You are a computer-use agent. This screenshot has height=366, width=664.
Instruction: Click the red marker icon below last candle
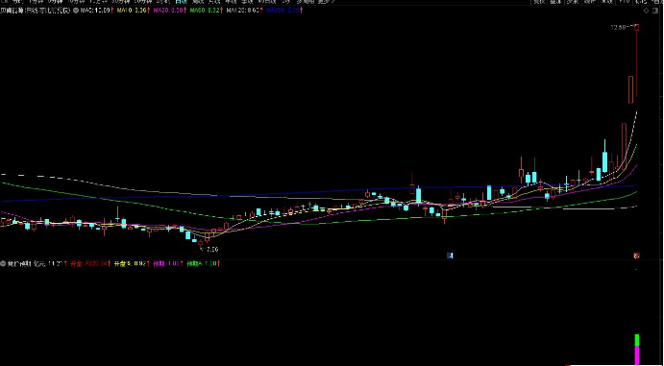coord(636,256)
